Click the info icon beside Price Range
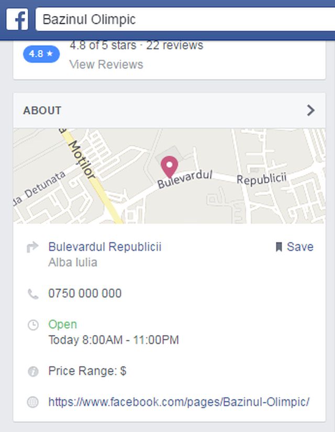Image resolution: width=335 pixels, height=432 pixels. tap(33, 371)
